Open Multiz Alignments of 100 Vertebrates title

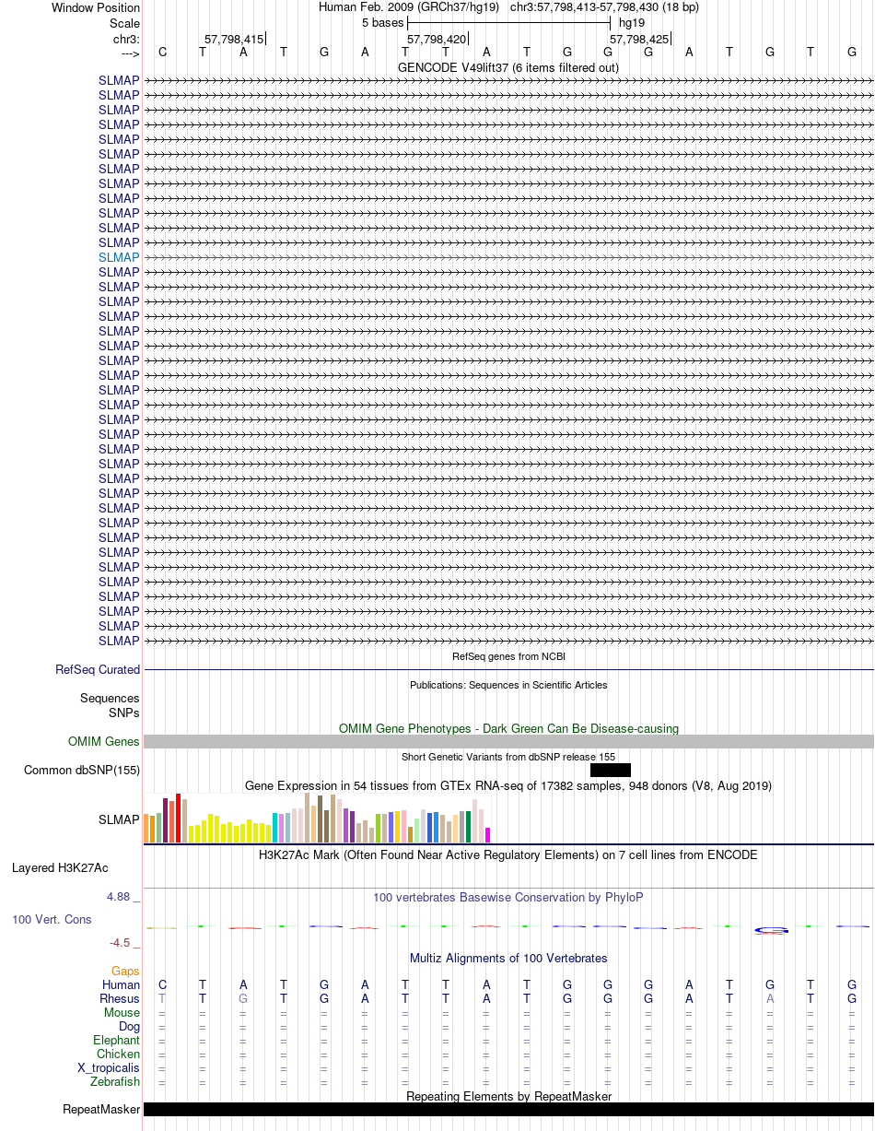point(508,958)
